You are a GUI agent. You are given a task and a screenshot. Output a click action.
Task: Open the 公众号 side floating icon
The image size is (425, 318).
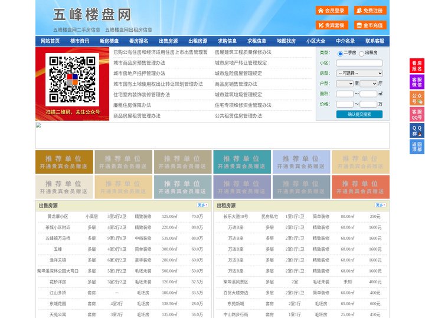tap(417, 98)
